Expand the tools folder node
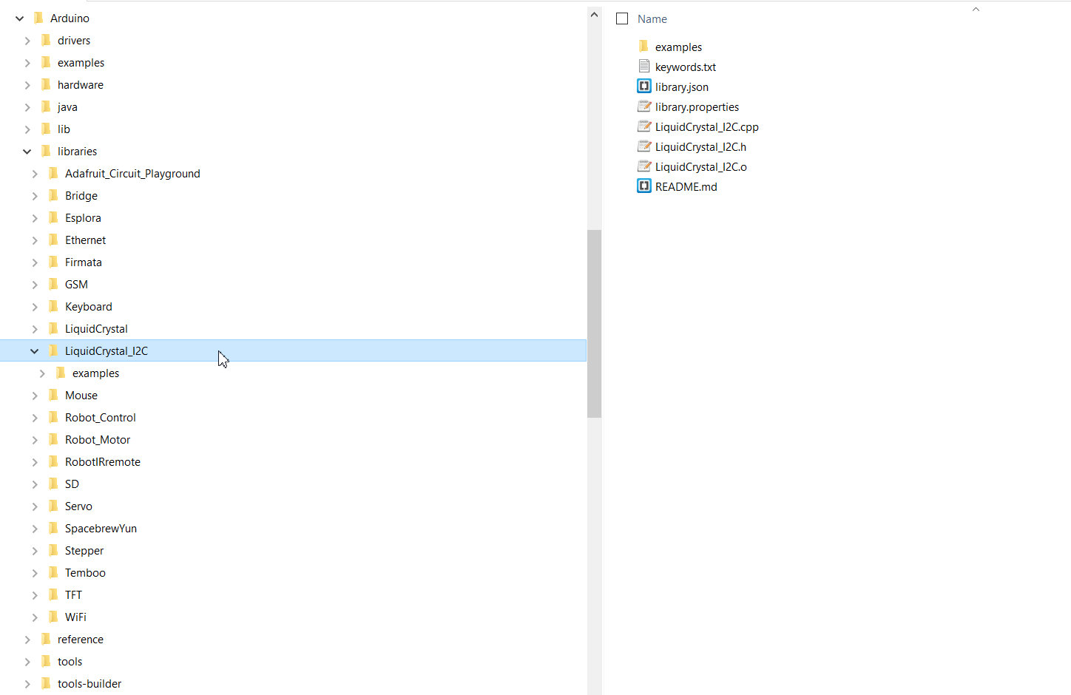The height and width of the screenshot is (695, 1071). pyautogui.click(x=27, y=662)
